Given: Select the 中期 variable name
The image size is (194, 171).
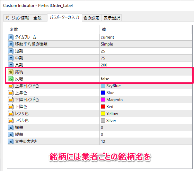Looking at the screenshot, I should 19,58.
